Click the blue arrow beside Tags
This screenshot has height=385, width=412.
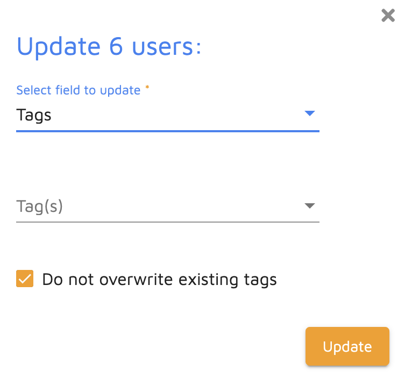309,113
